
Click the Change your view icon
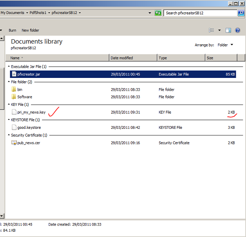point(211,30)
